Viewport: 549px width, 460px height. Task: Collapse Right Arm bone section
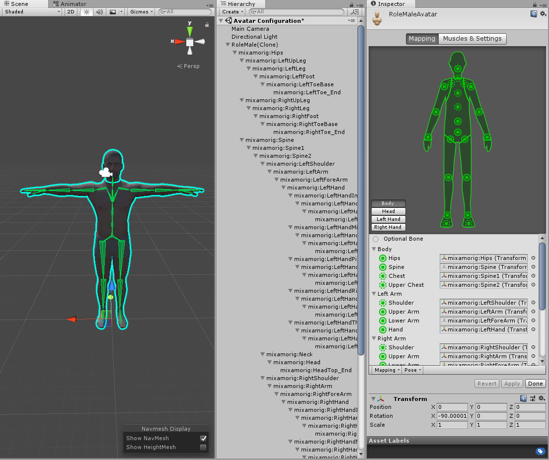374,338
